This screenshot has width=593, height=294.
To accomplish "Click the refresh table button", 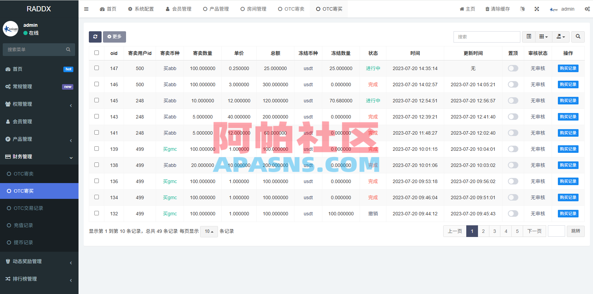I will click(95, 37).
